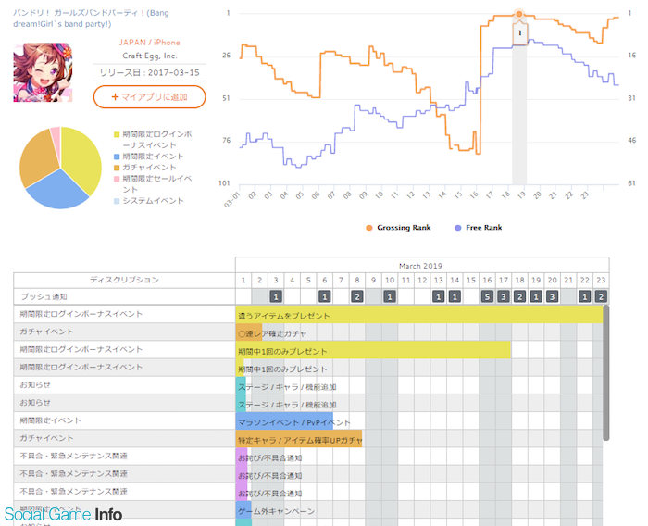The image size is (648, 526).
Task: Click yellow slice of the pie chart
Action: 82,159
